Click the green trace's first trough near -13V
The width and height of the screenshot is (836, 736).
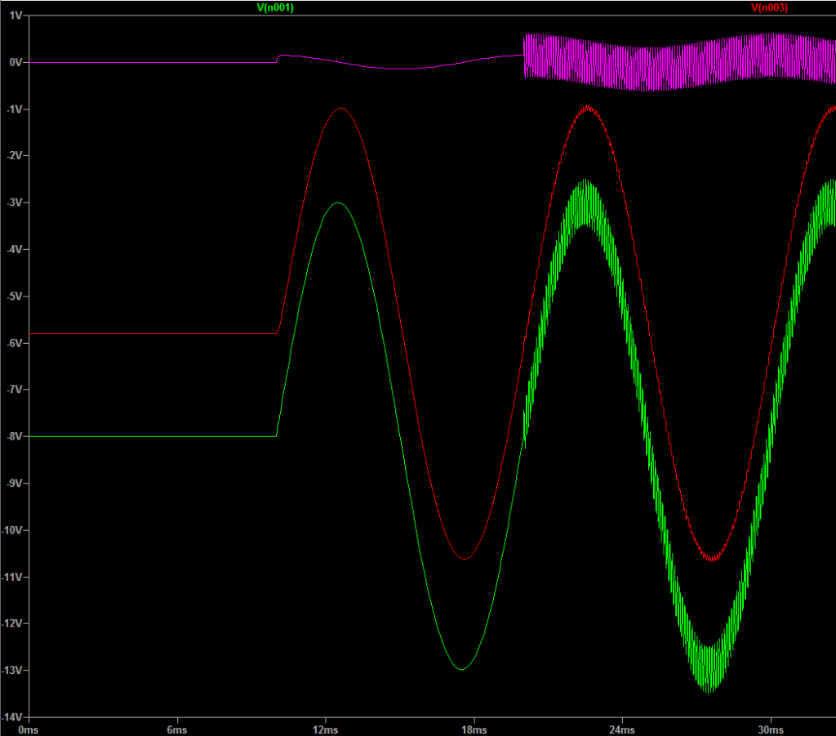[461, 669]
